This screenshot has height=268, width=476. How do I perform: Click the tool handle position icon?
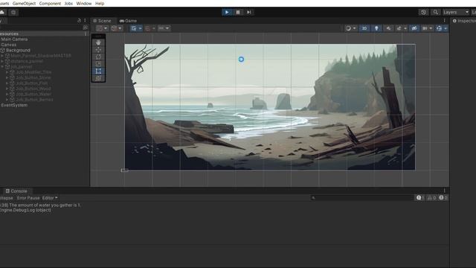click(99, 28)
